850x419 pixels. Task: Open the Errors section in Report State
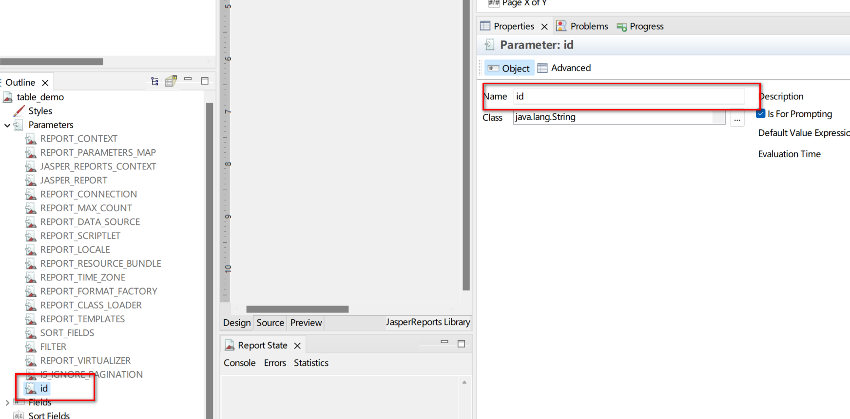pos(275,363)
